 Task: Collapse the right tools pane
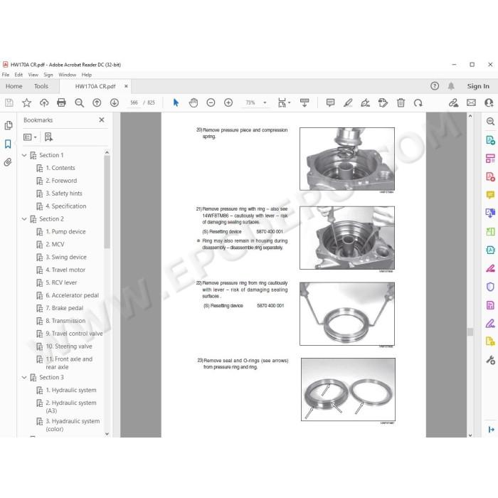[491, 430]
